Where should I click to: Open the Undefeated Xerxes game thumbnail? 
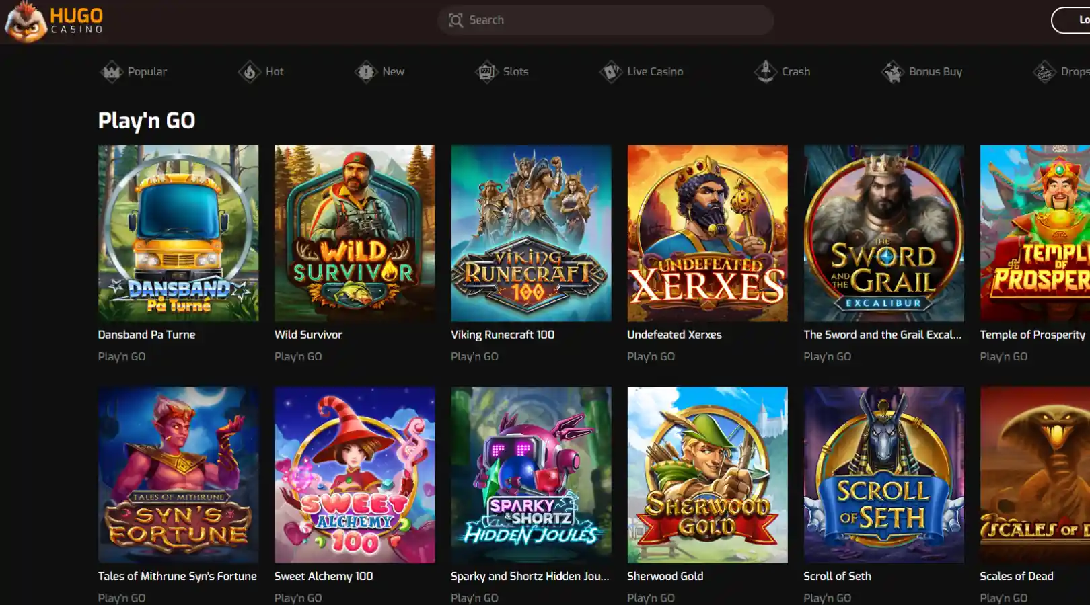tap(707, 233)
